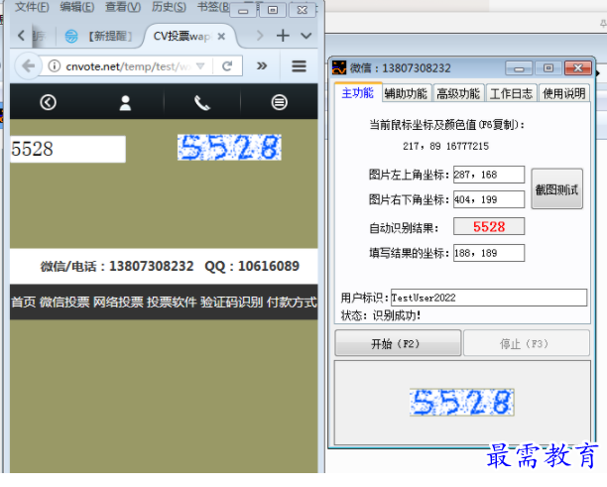Maximize the 微信 recognition tool window
The width and height of the screenshot is (607, 487).
(547, 68)
